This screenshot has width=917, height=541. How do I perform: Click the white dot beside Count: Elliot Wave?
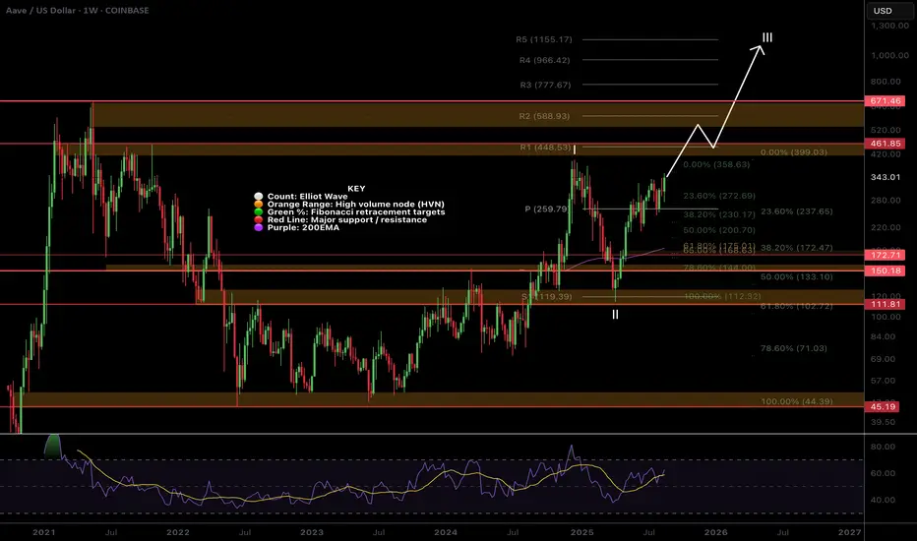coord(259,197)
